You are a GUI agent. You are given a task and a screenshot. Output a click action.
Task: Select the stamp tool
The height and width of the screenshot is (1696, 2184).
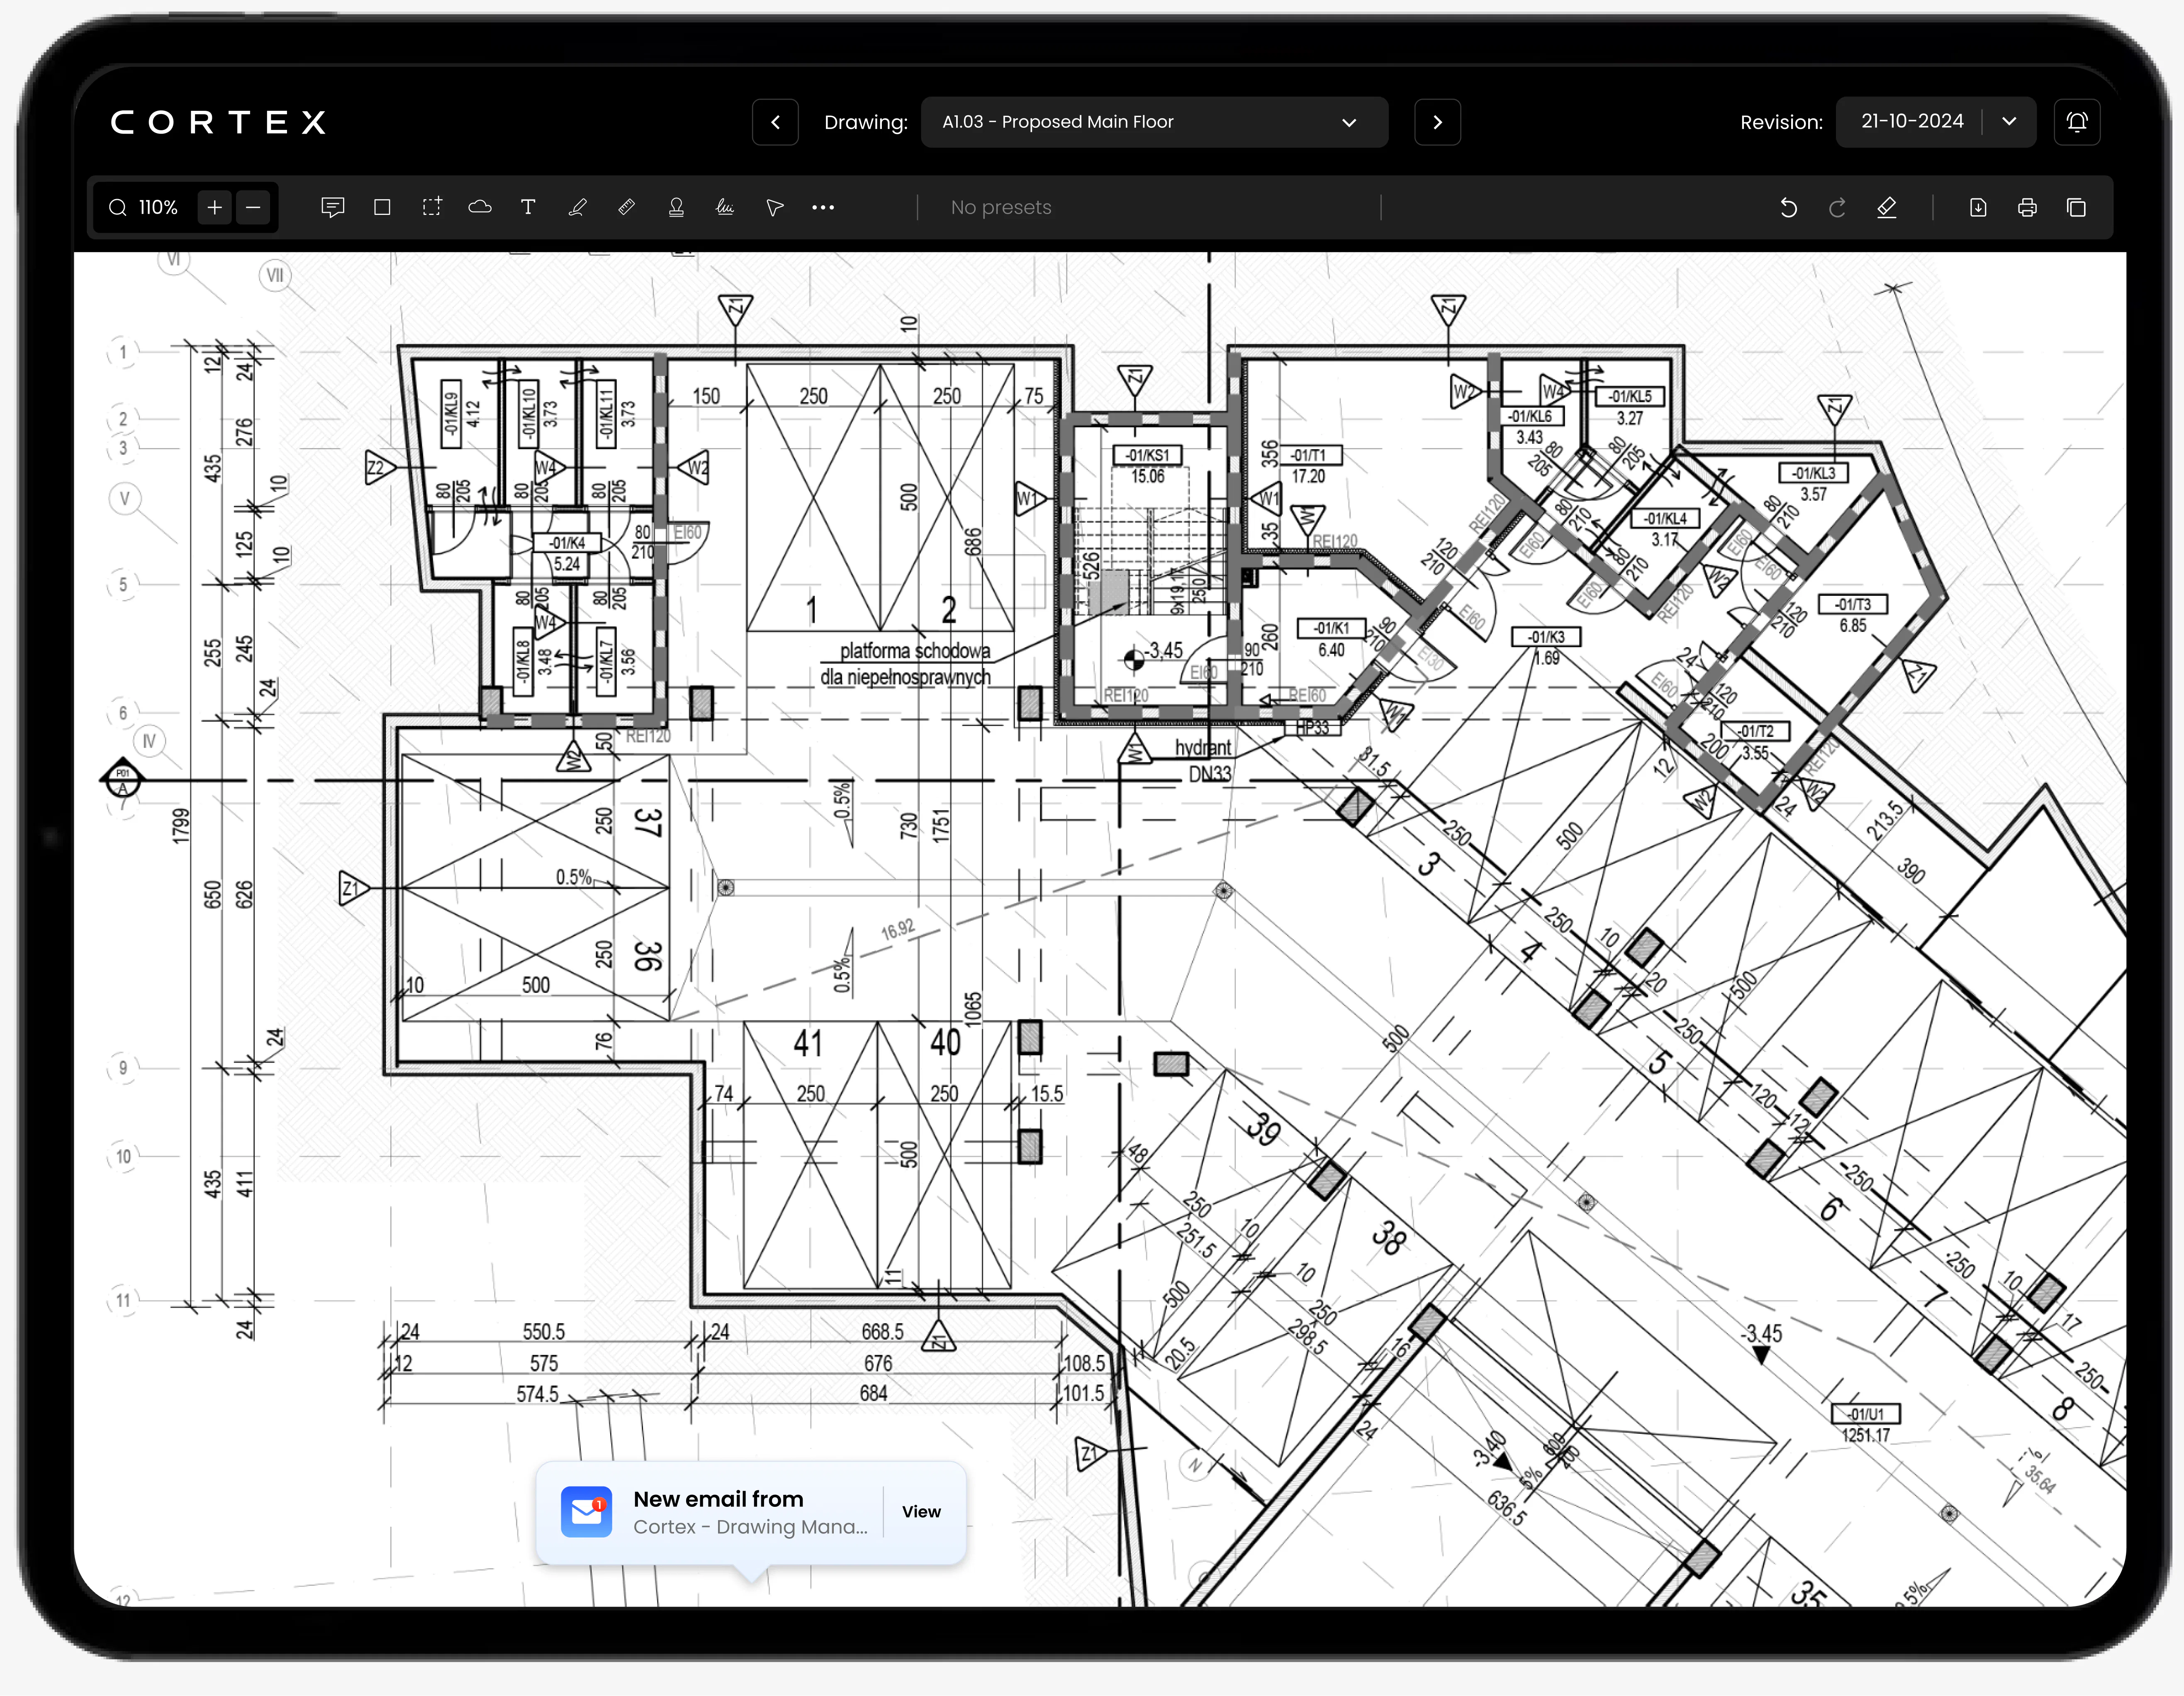point(676,207)
